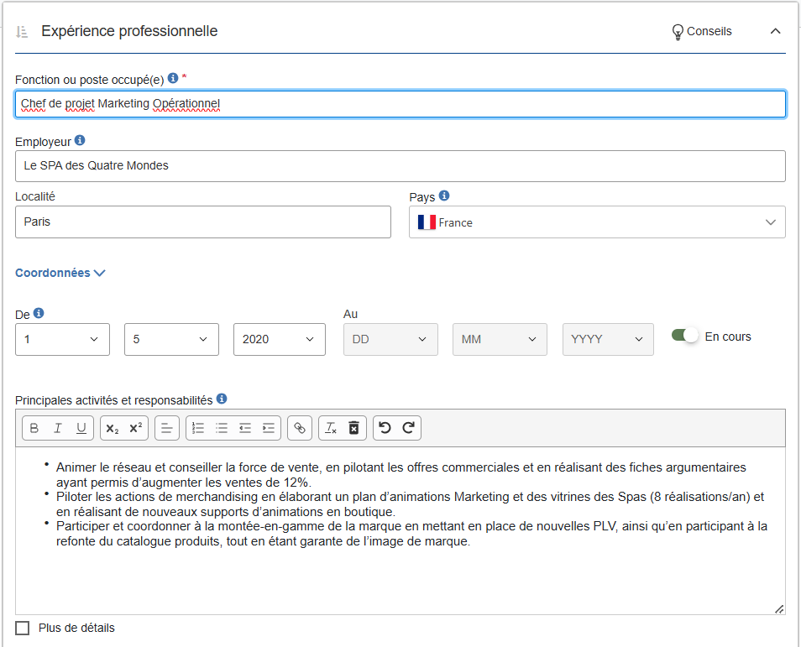This screenshot has height=647, width=801.
Task: Open the start year 2020 dropdown
Action: (x=279, y=339)
